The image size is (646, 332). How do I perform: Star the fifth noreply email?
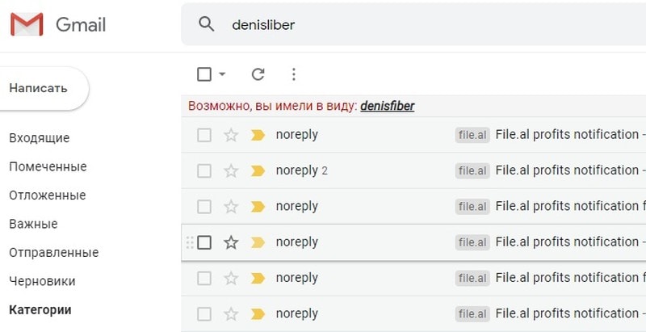coord(231,278)
